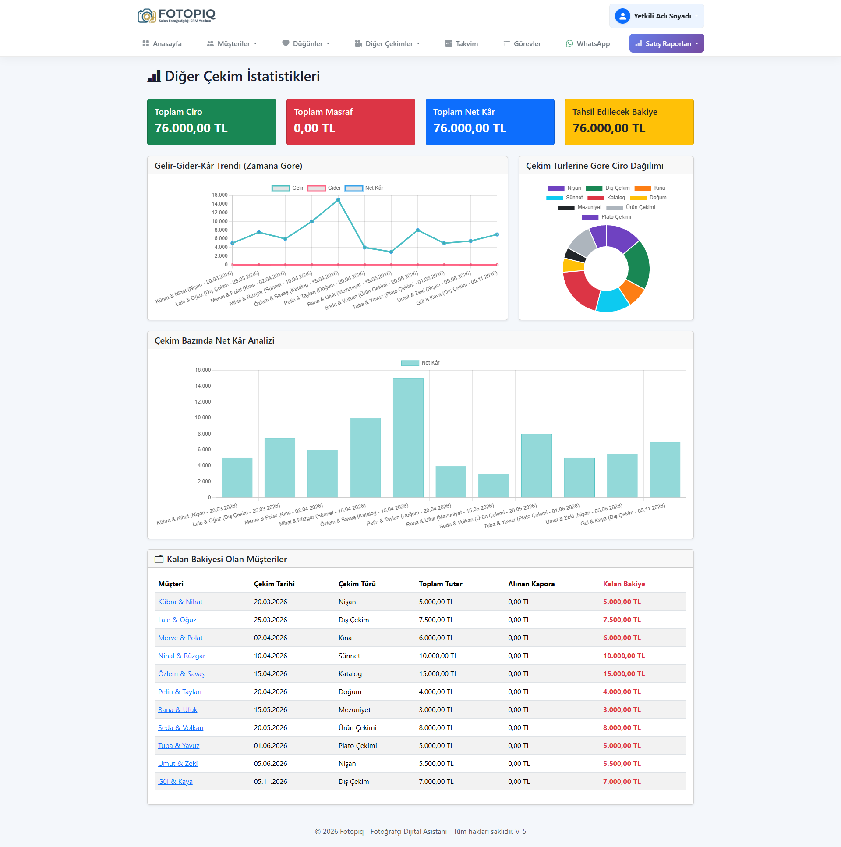Click the user avatar icon
This screenshot has width=841, height=847.
coord(622,16)
